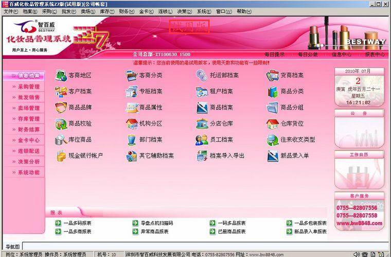391x257 pixels.
Task: Open the 分店仓库 icon
Action: click(x=202, y=124)
